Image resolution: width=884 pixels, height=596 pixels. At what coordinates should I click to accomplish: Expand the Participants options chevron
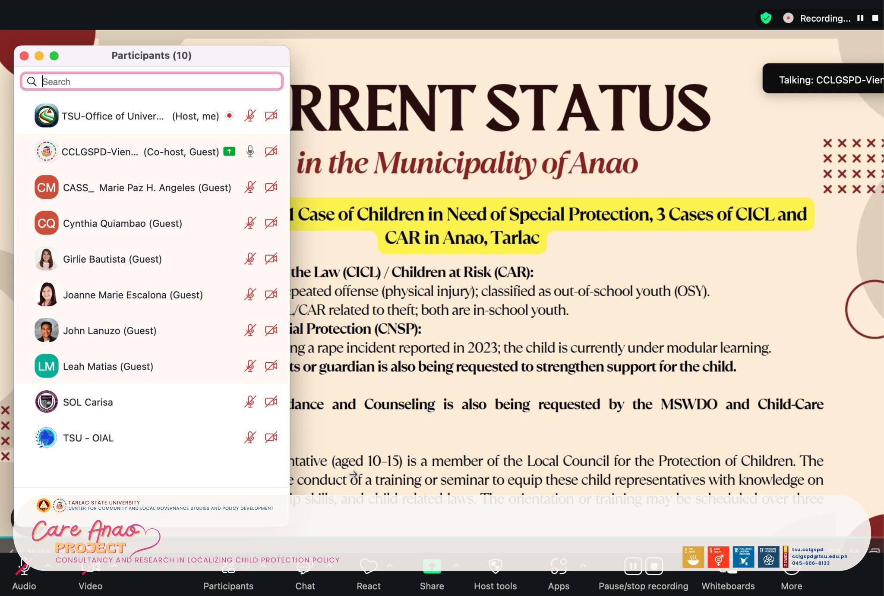point(263,566)
